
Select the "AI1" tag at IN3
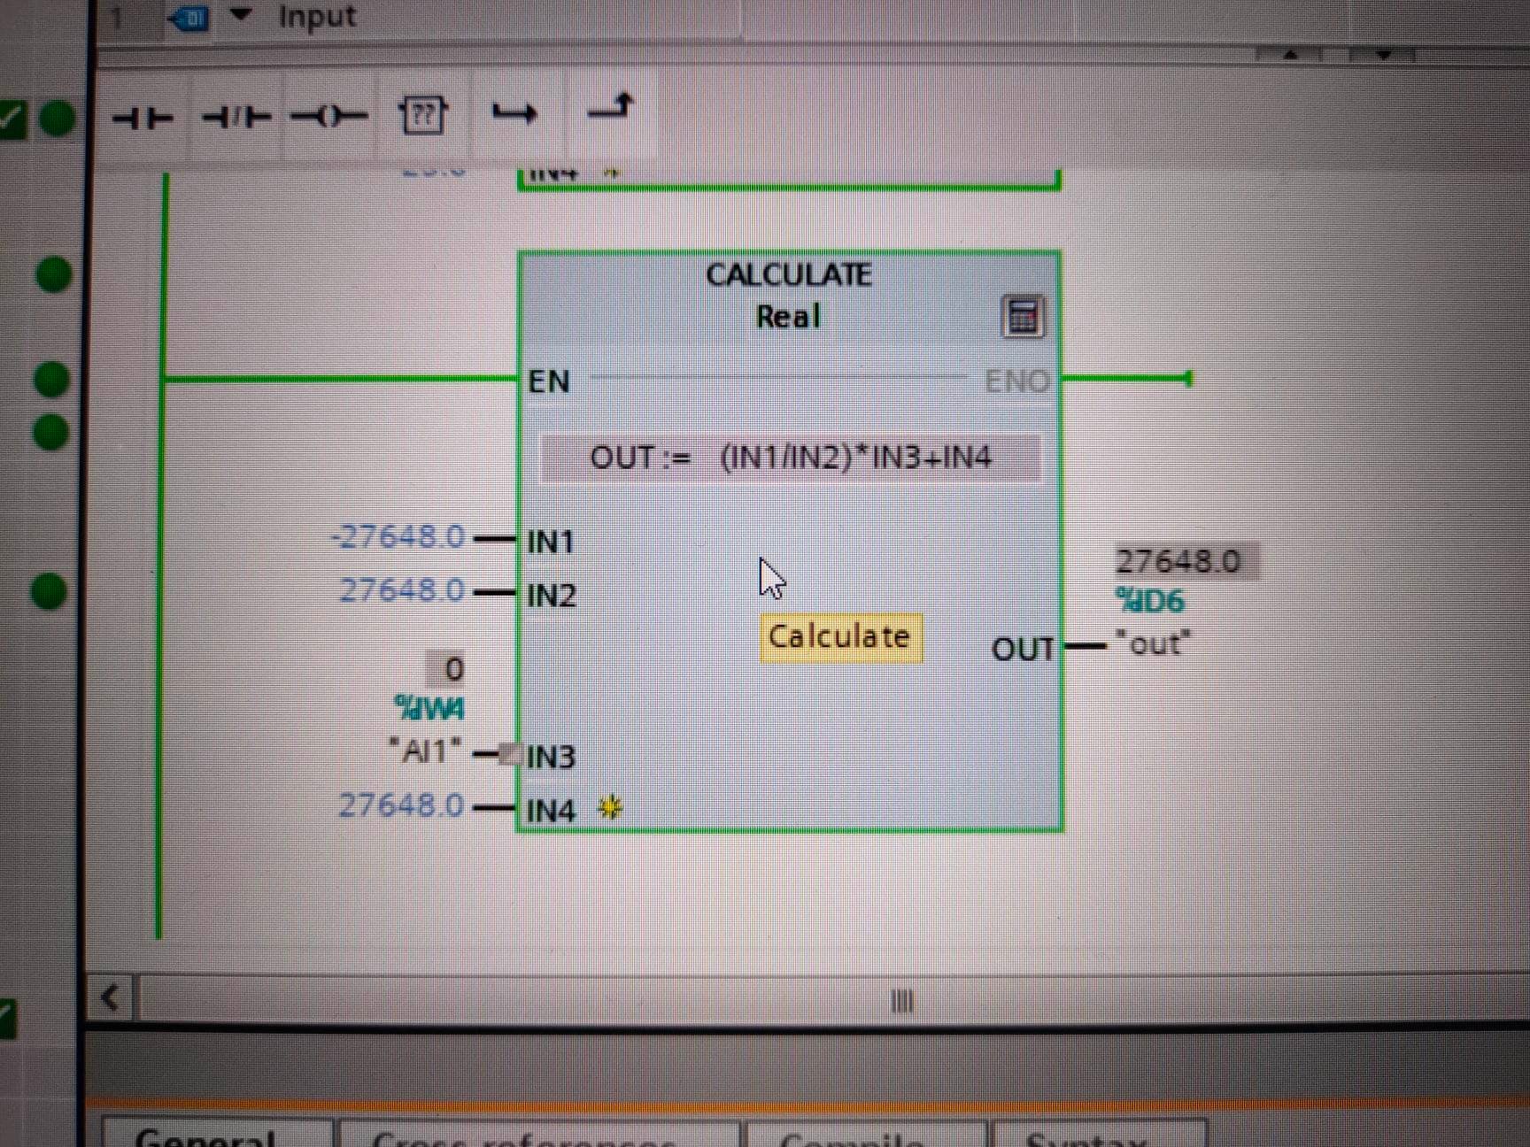426,751
